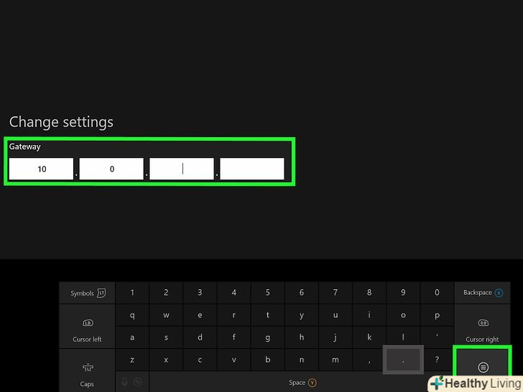Select the letter r key
Image resolution: width=523 pixels, height=392 pixels.
(x=233, y=315)
